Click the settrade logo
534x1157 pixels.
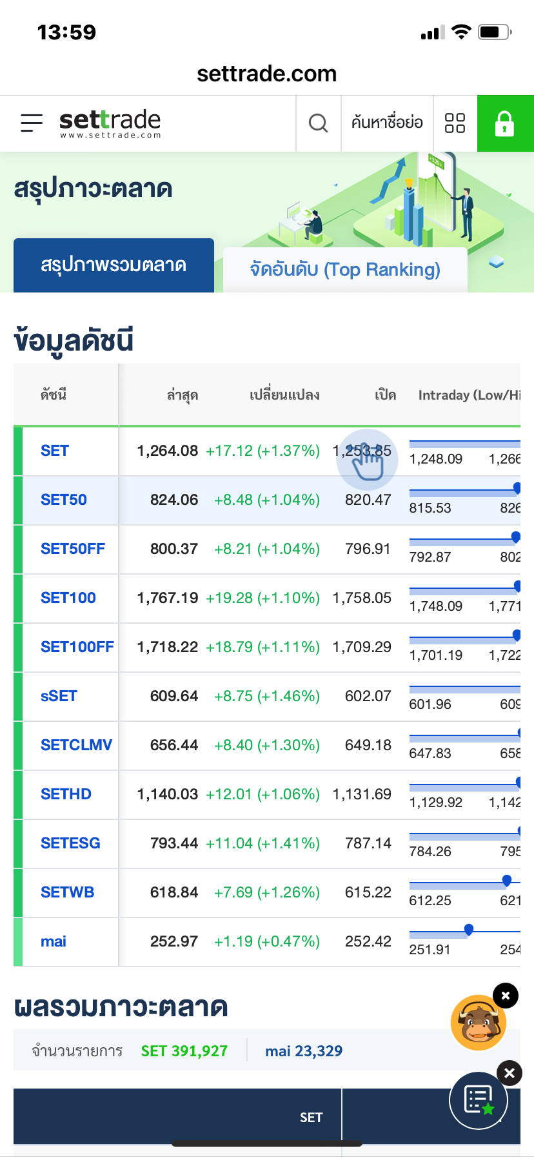point(110,123)
